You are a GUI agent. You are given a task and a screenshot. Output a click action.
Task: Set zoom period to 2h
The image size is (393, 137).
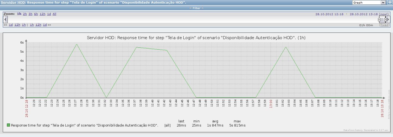point(25,14)
